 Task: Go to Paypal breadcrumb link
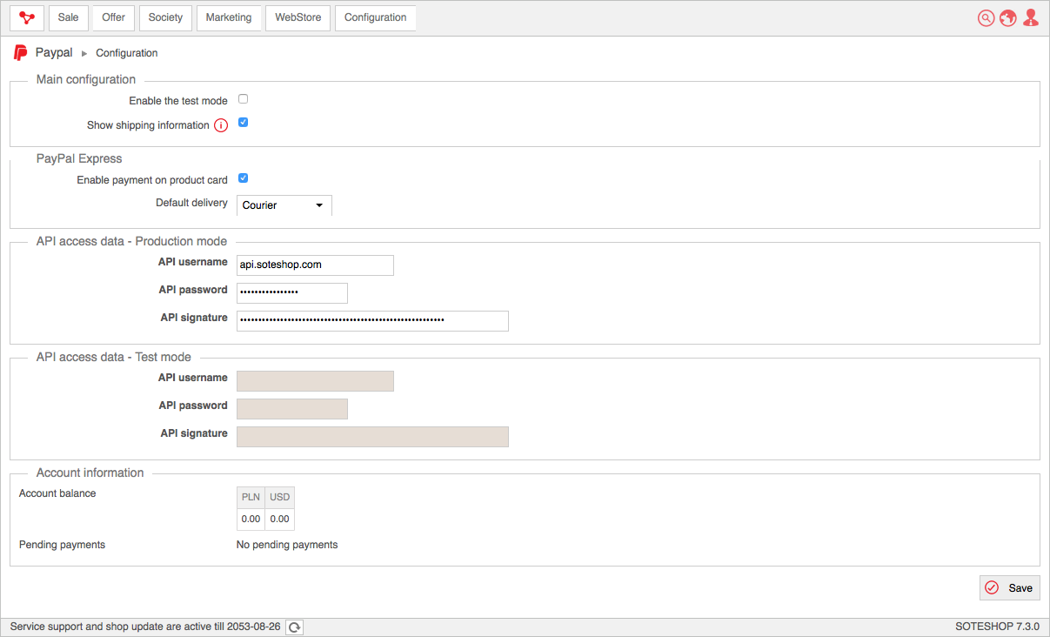tap(54, 53)
